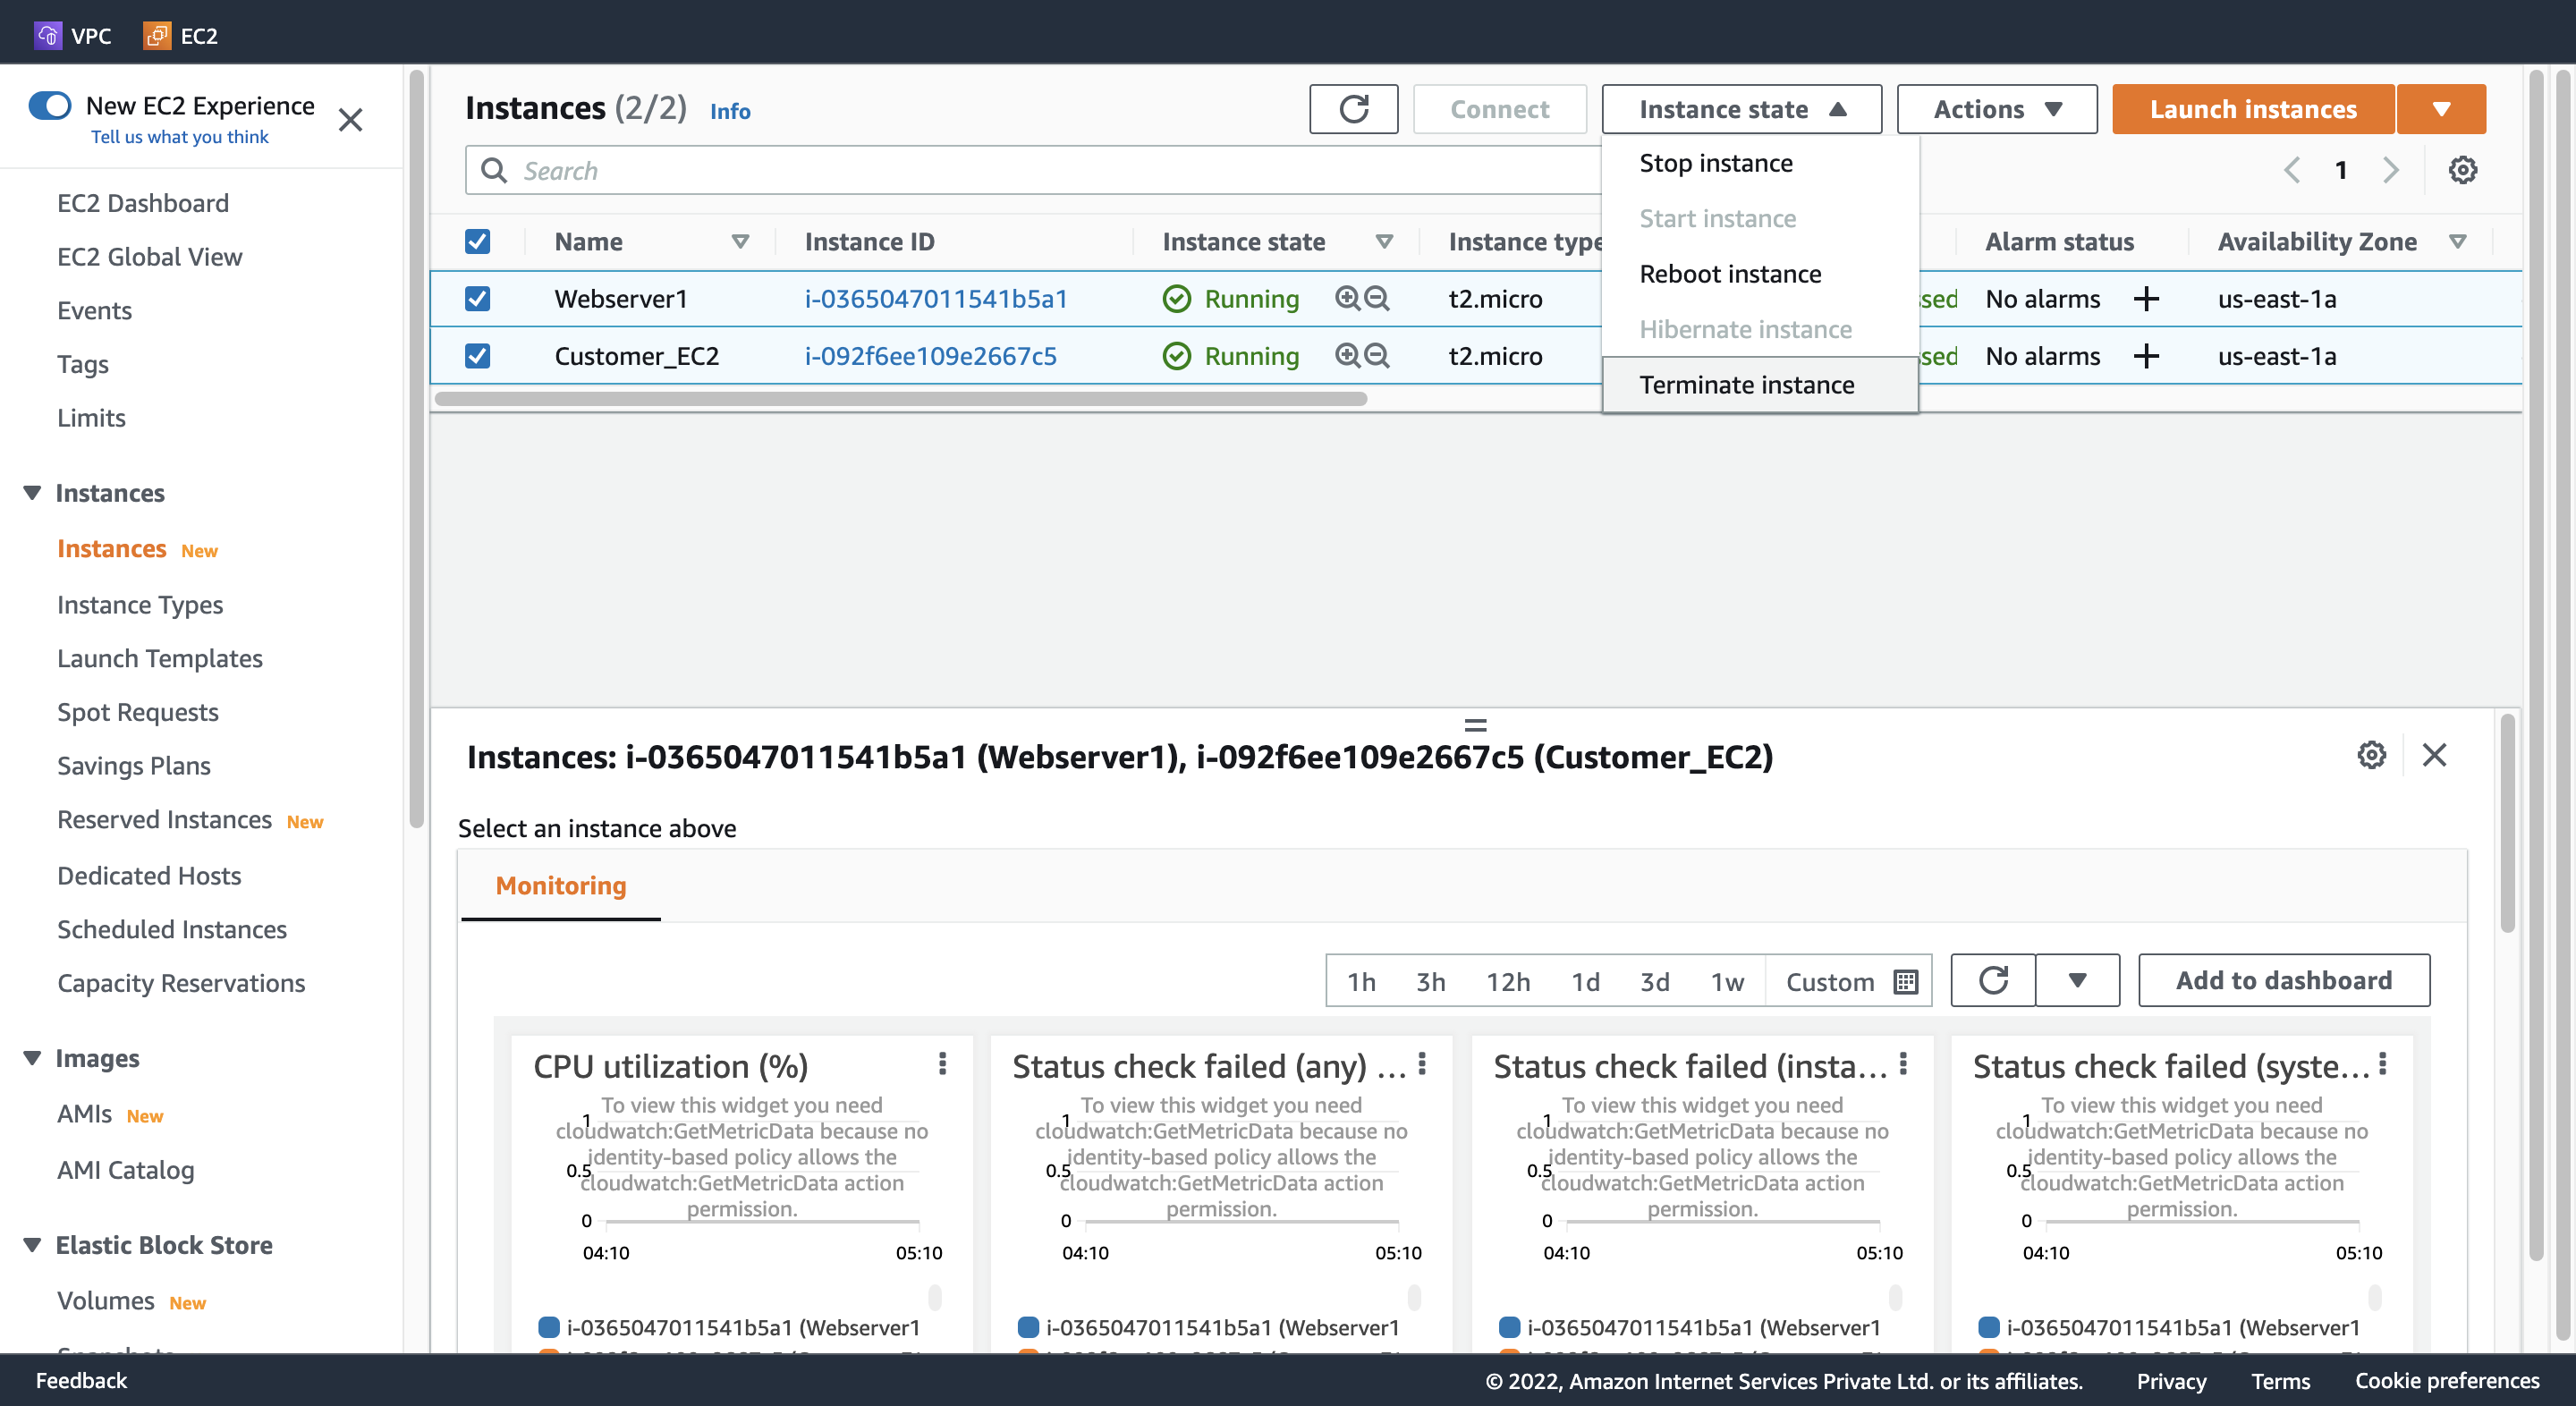Open instance ID i-0365047011541b5a1 link
The height and width of the screenshot is (1406, 2576).
click(x=936, y=299)
